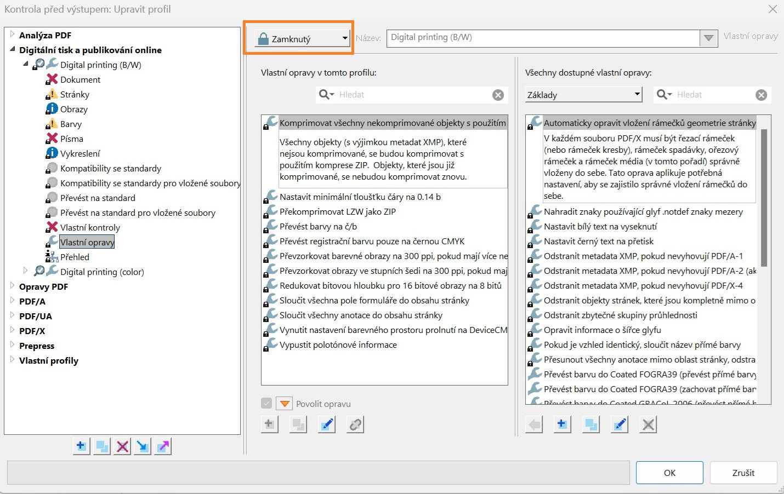Viewport: 784px width, 494px height.
Task: Duplicate the selected fix below all available fixes
Action: tap(591, 424)
